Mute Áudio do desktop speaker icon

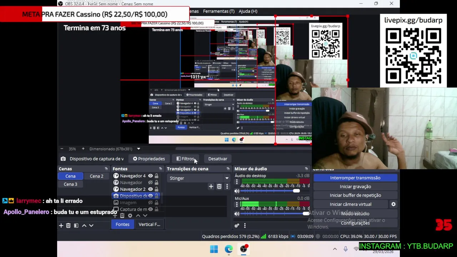(237, 191)
